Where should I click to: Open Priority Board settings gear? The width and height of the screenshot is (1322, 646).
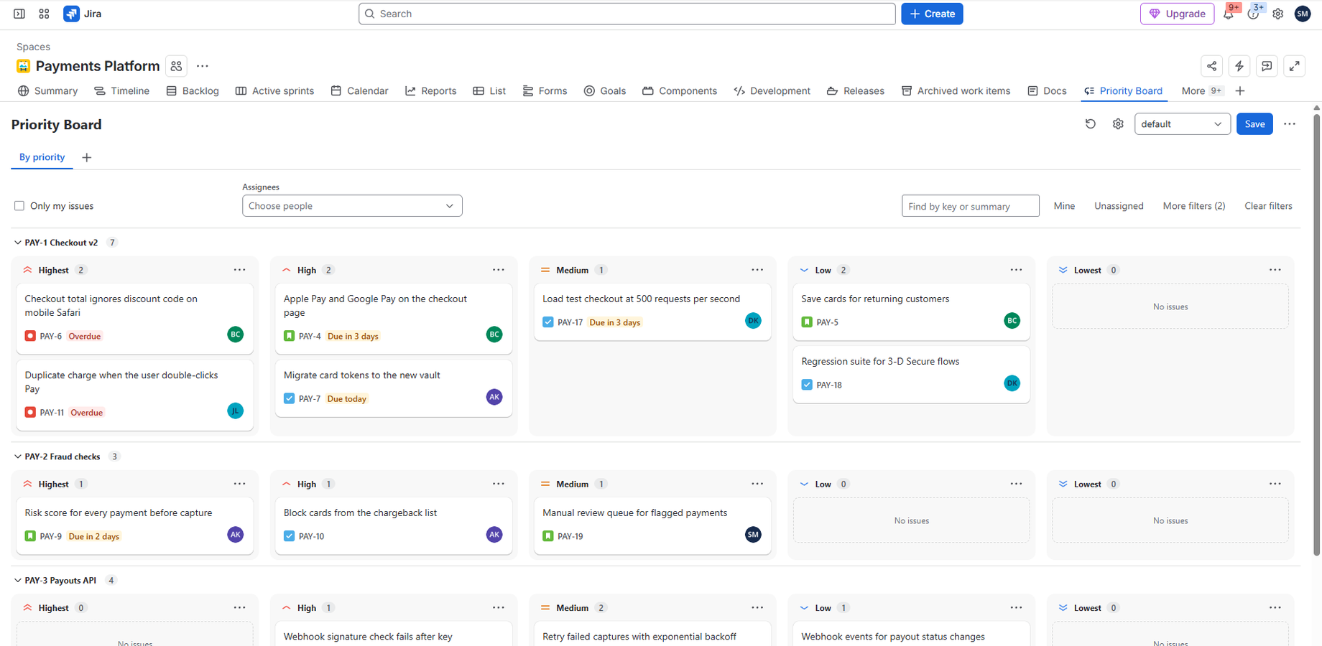[x=1118, y=124]
